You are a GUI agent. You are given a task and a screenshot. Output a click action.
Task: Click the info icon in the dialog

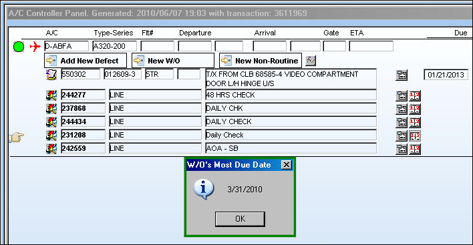pyautogui.click(x=204, y=189)
